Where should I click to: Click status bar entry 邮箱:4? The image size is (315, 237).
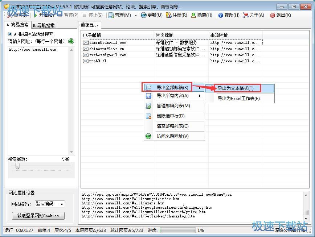[44, 230]
